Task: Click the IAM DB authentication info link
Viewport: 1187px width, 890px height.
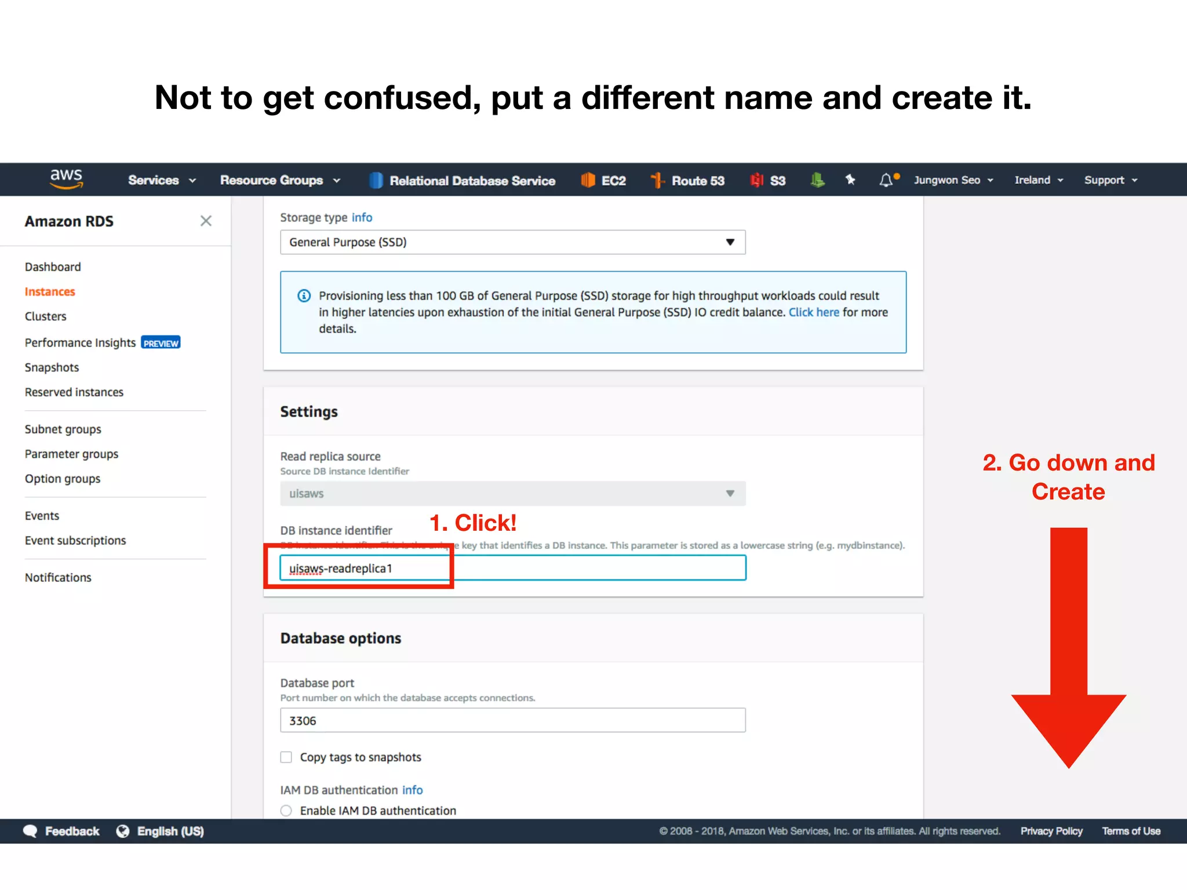Action: coord(413,790)
